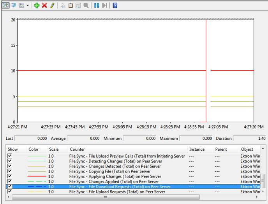Click Update Data step icon
This screenshot has height=204, width=268.
point(104,5)
